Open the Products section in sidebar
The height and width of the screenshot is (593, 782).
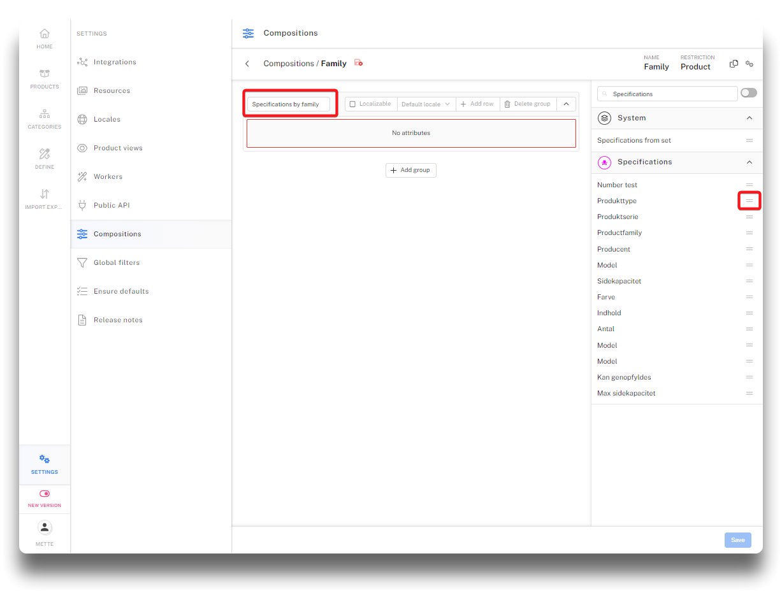point(45,78)
